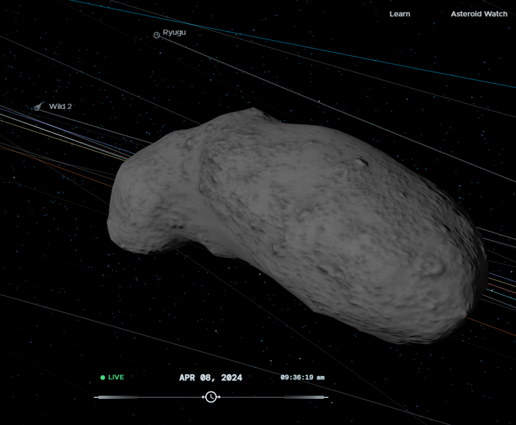Click the APR 08, 2024 date

pyautogui.click(x=211, y=378)
